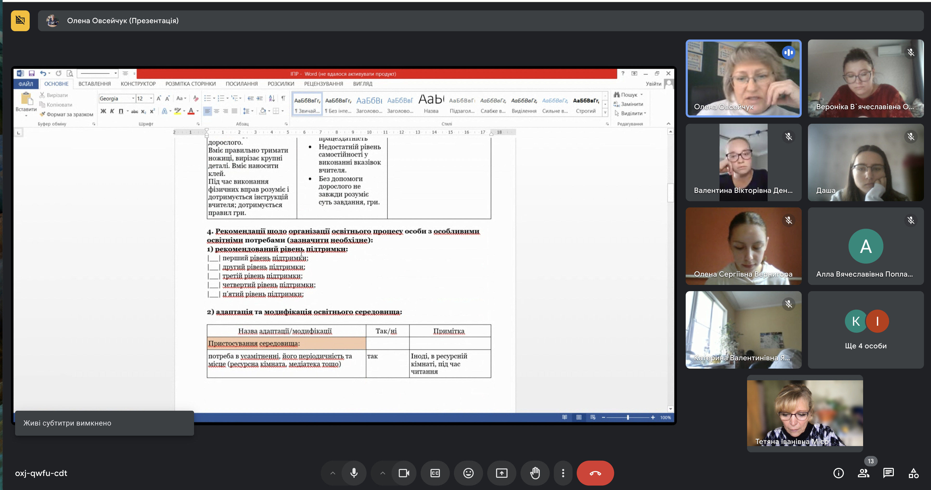Switch to the РЕЦЕНЗУВАННЯ tab
This screenshot has width=931, height=490.
323,84
